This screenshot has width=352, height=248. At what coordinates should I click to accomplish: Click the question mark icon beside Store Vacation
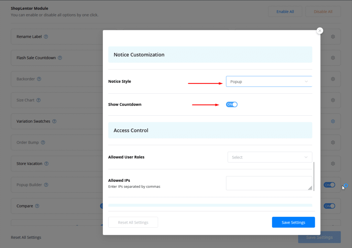tap(46, 164)
